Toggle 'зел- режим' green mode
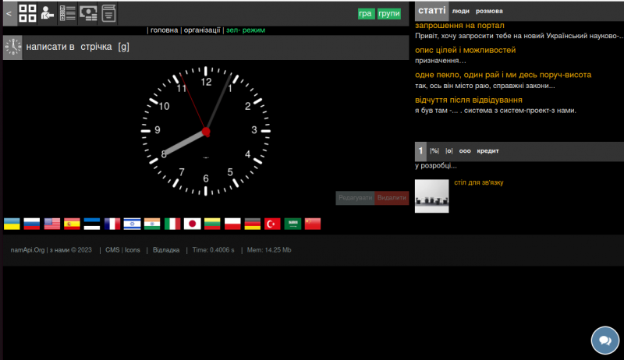The width and height of the screenshot is (624, 360). (x=246, y=30)
